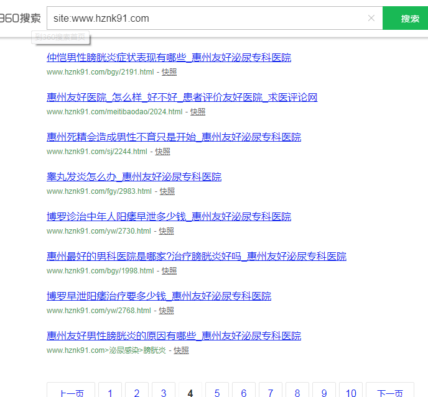Open result 惠州友好医院_怎么样_好不好
Screen dimensions: 428x397
click(x=182, y=98)
